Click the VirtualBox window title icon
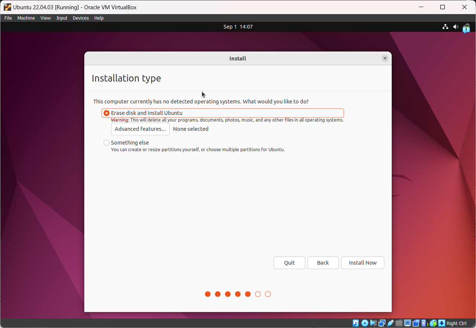 tap(7, 7)
